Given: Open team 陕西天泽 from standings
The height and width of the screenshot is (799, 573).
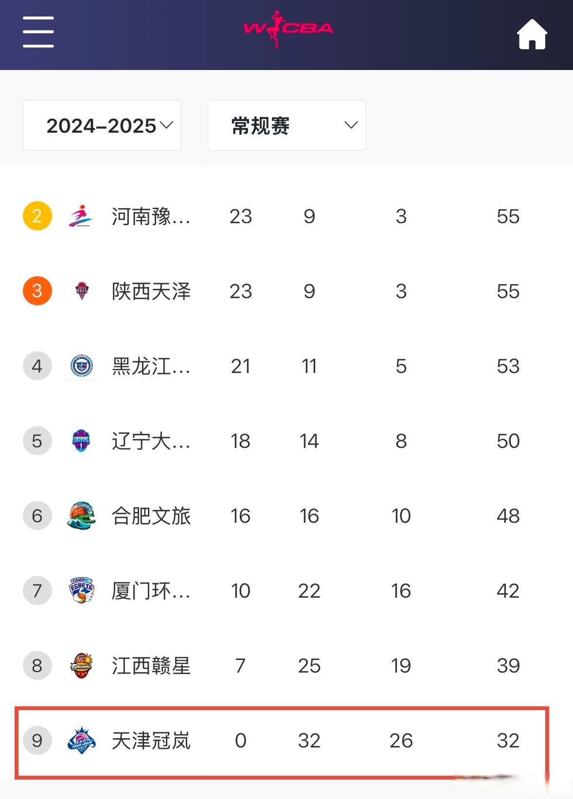Looking at the screenshot, I should click(x=151, y=291).
